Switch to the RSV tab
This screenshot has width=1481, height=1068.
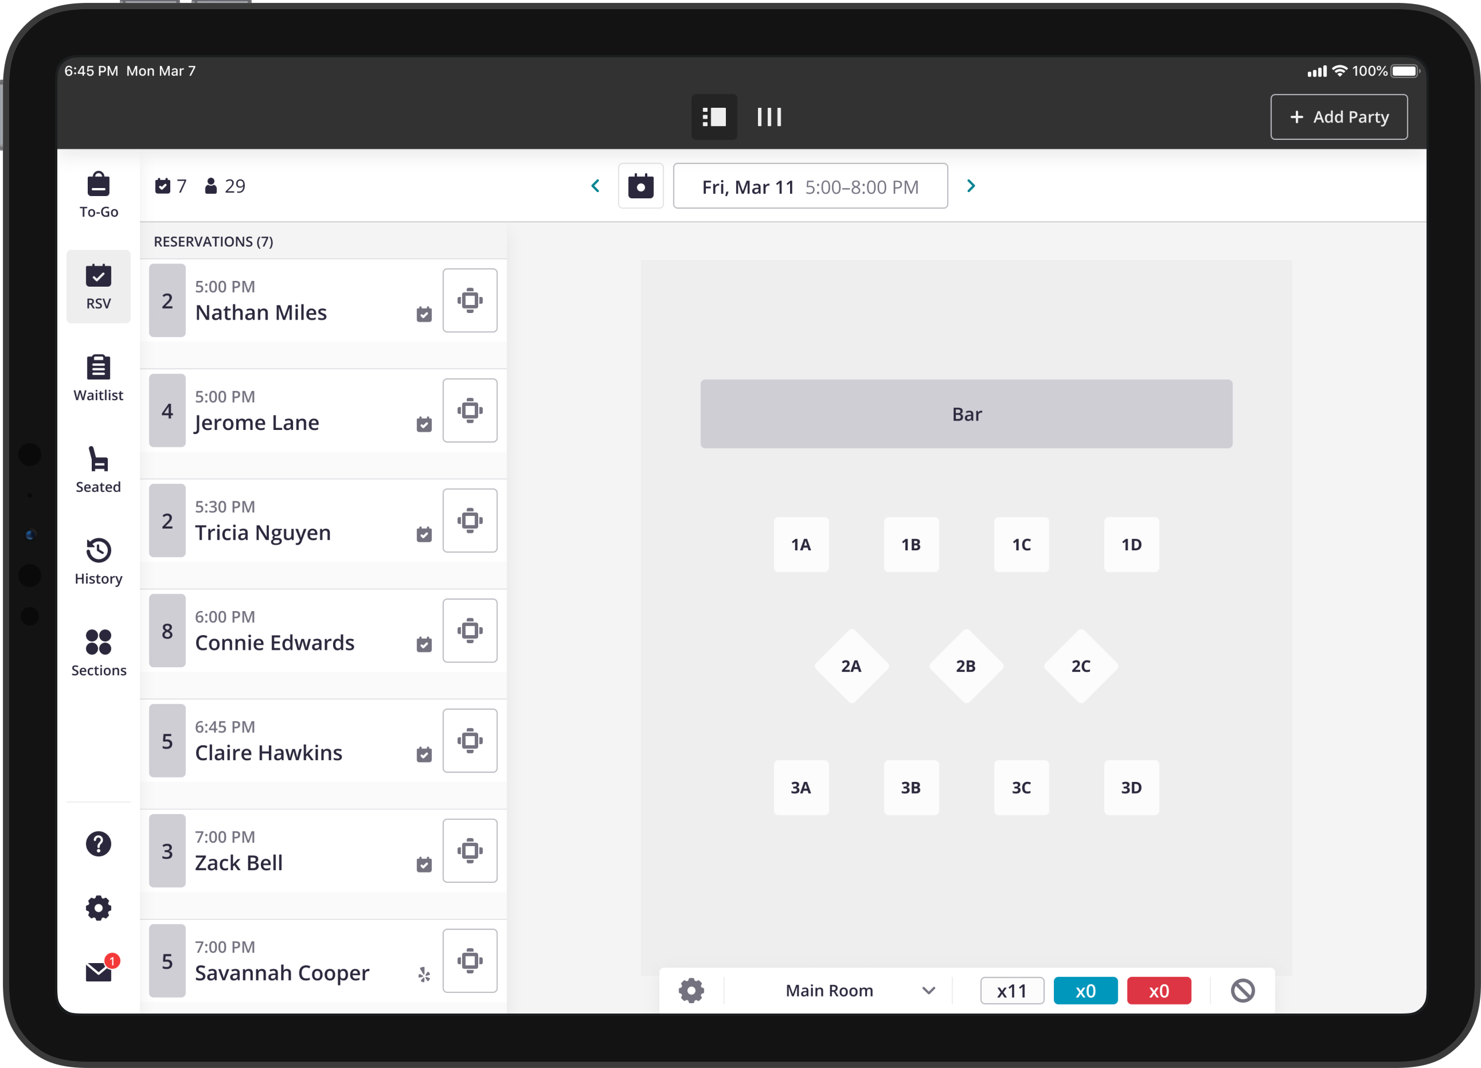tap(98, 286)
